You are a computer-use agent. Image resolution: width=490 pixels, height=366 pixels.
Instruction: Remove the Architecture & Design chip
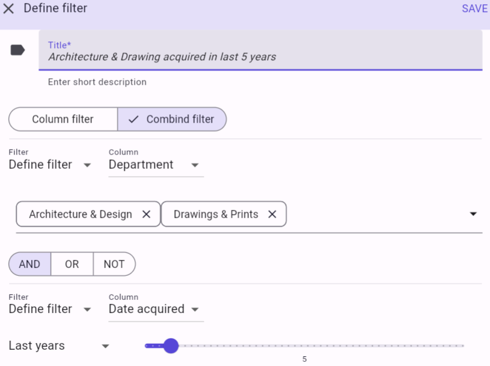tap(146, 215)
